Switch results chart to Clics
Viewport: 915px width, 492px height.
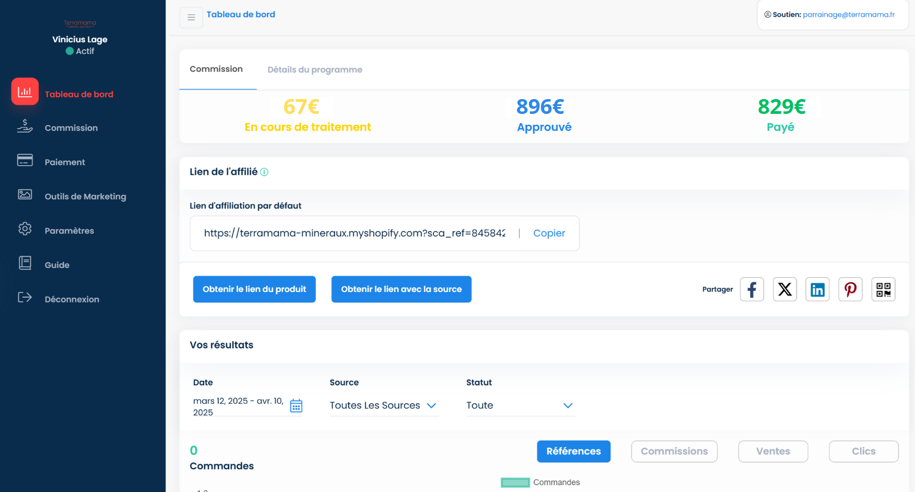click(863, 451)
